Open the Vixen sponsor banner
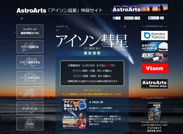 point(154,68)
